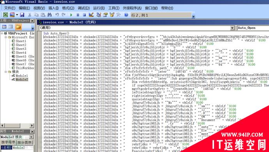Image resolution: width=269 pixels, height=152 pixels.
Task: Select Module1 in project tree
Action: (x=21, y=76)
